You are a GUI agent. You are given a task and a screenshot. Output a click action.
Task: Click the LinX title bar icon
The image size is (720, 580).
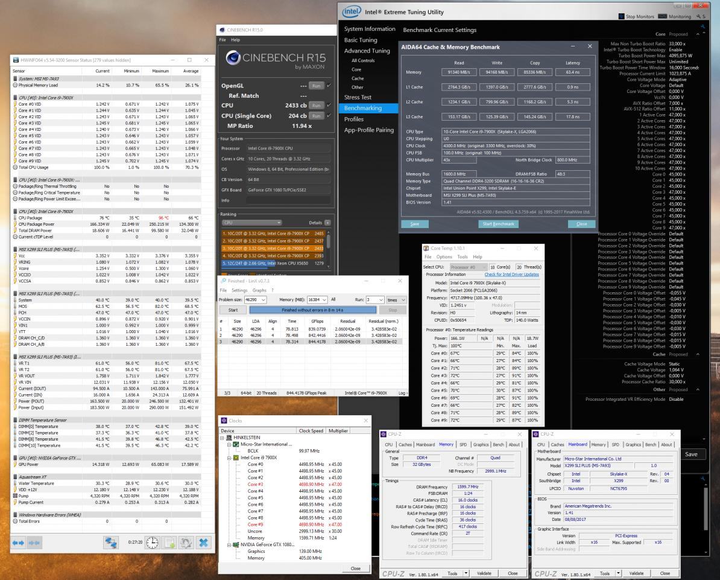(224, 281)
